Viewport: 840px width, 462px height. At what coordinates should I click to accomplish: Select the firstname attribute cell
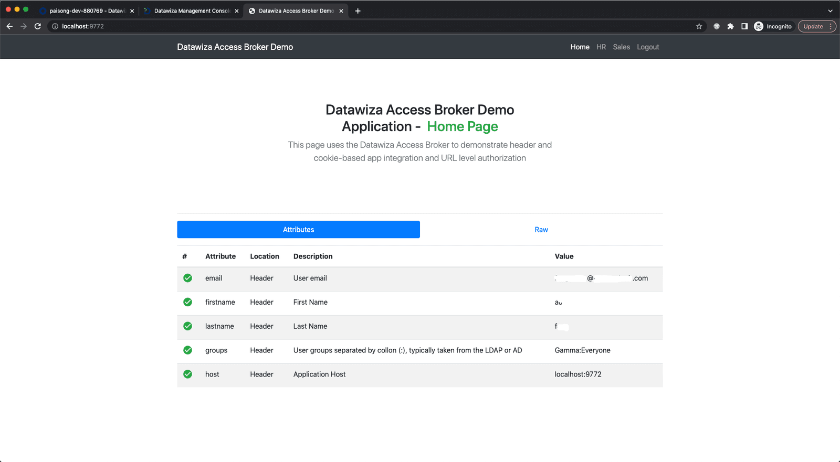[220, 303]
